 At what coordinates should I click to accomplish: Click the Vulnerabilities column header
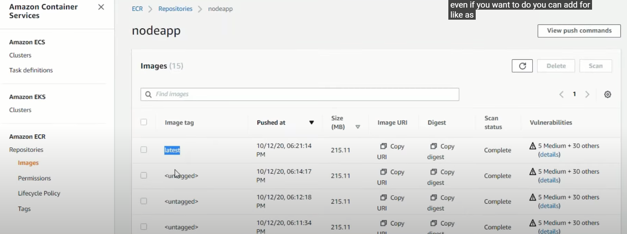tap(551, 123)
